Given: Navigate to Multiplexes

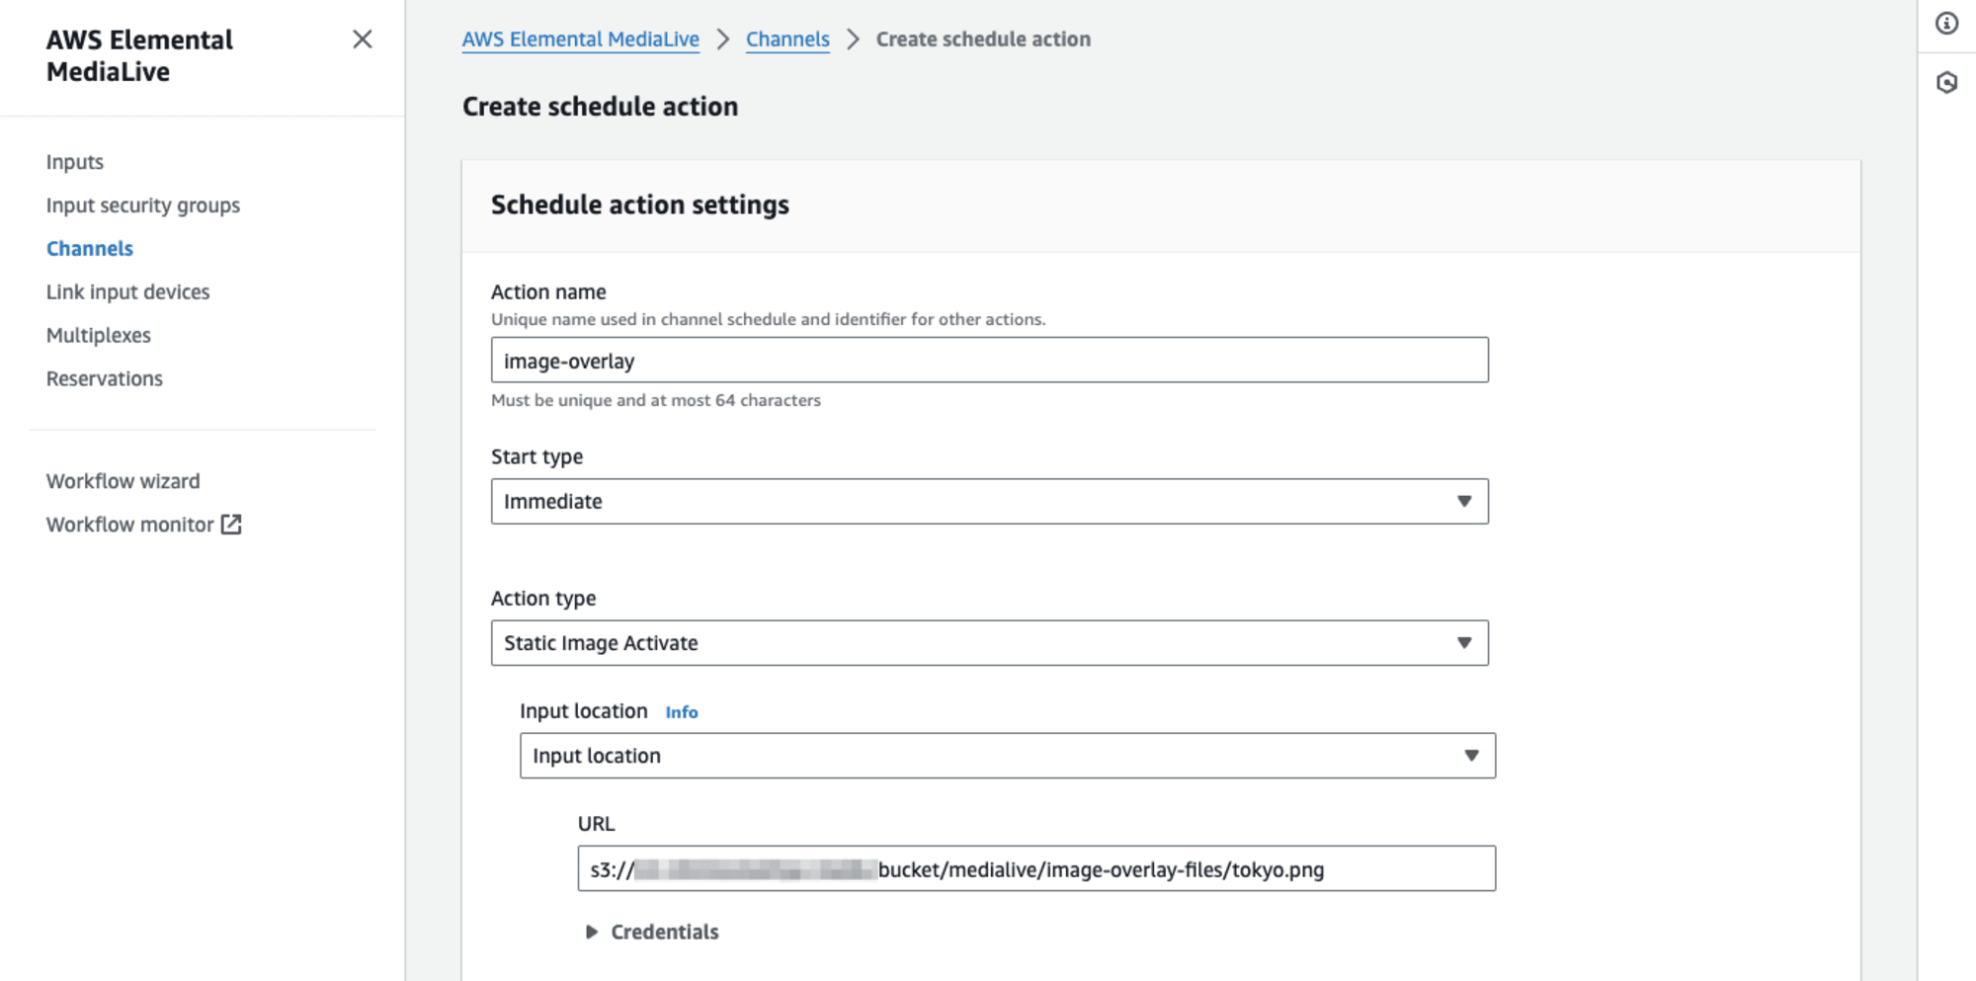Looking at the screenshot, I should (99, 336).
